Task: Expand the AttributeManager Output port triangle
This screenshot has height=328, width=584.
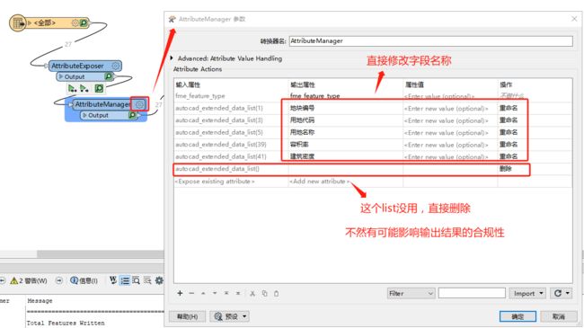Action: point(85,116)
